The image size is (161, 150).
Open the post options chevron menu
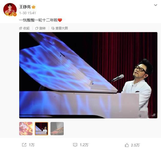(x=156, y=5)
